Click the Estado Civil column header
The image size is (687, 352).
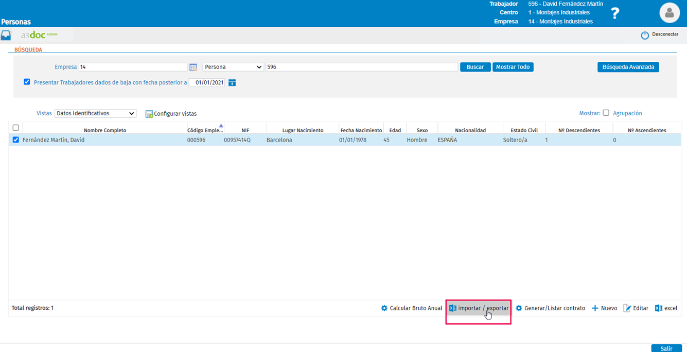point(524,130)
